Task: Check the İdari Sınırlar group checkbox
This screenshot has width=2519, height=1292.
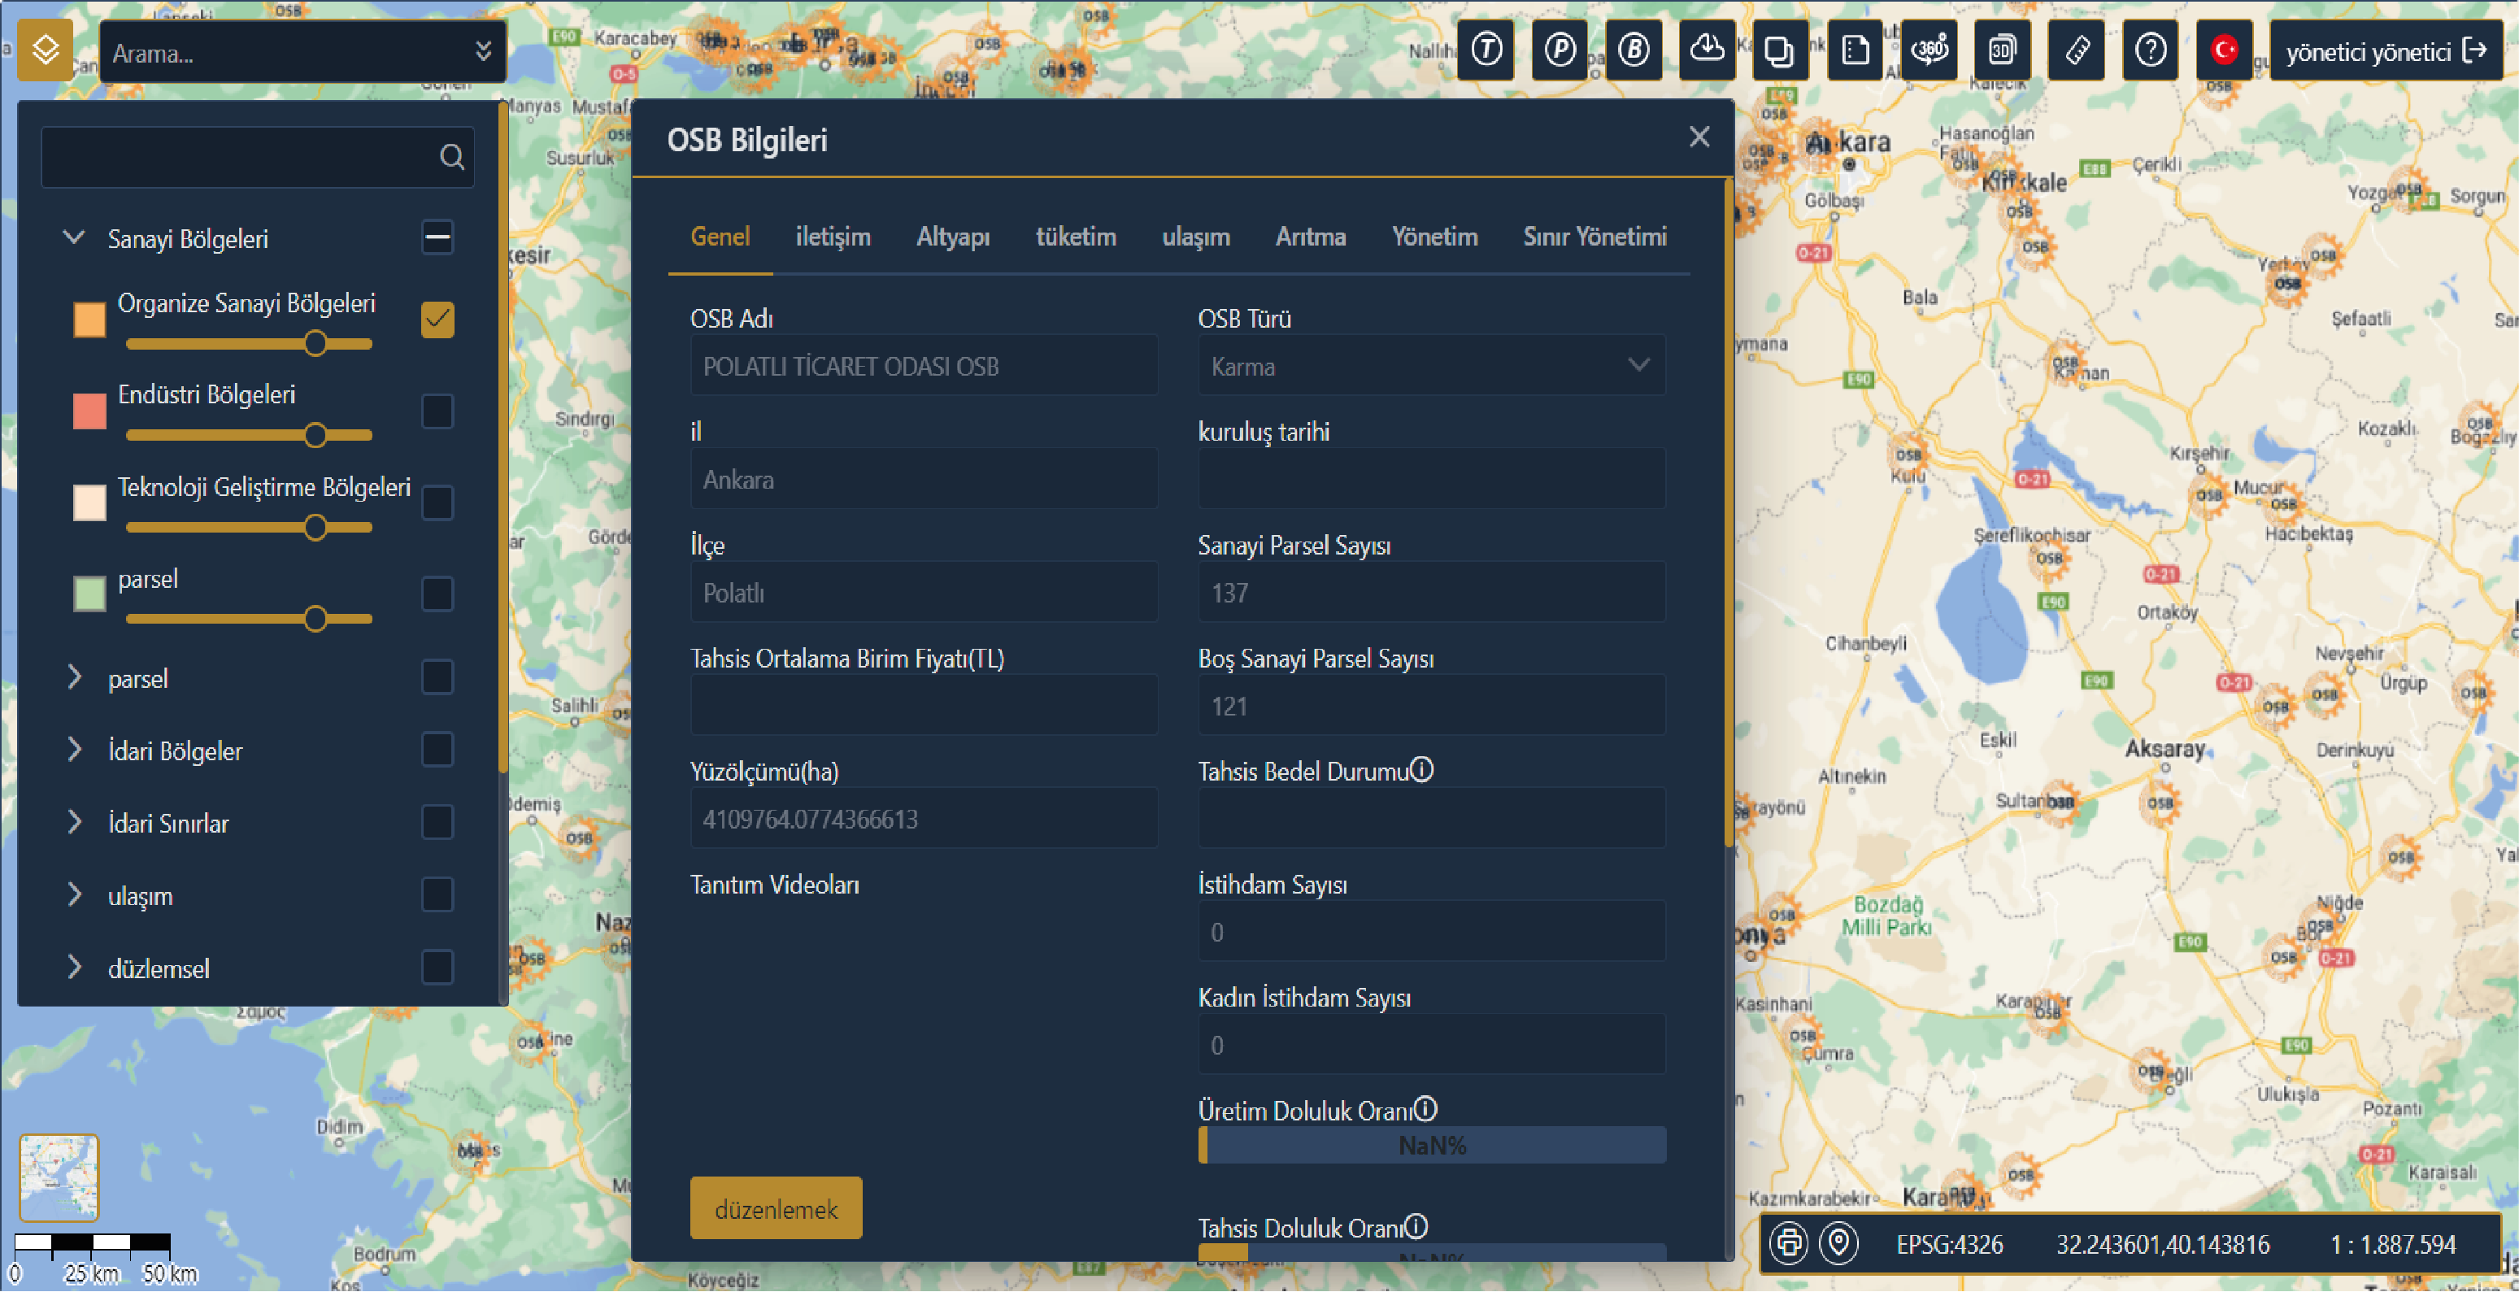Action: click(437, 823)
